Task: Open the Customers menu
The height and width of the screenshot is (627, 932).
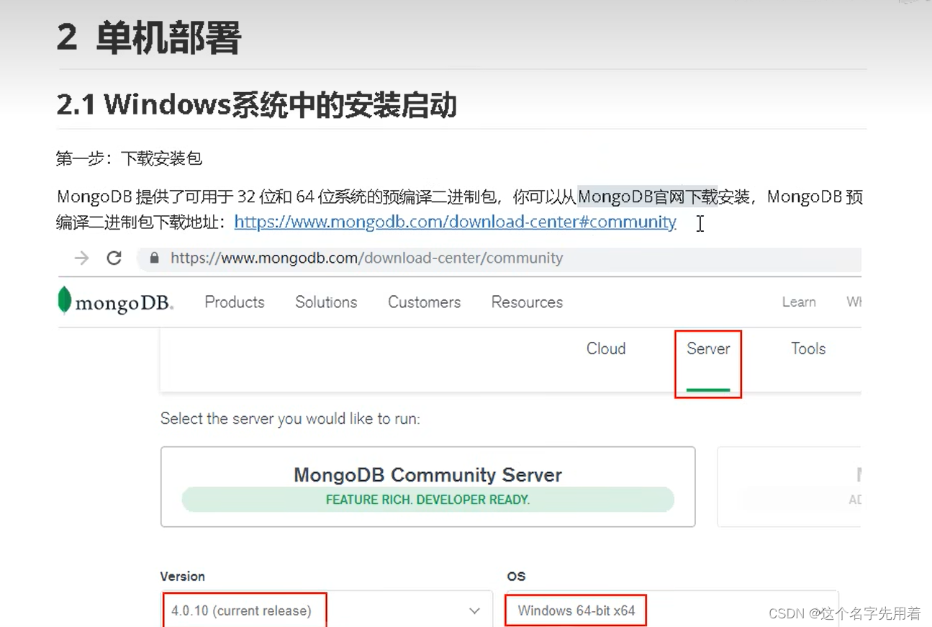Action: 424,302
